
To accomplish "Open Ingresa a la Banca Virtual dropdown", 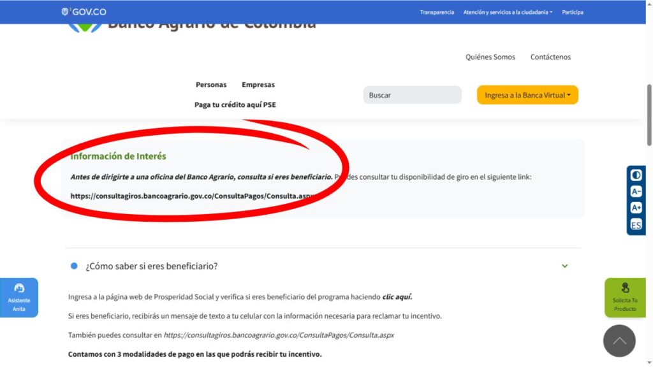I will (x=527, y=95).
